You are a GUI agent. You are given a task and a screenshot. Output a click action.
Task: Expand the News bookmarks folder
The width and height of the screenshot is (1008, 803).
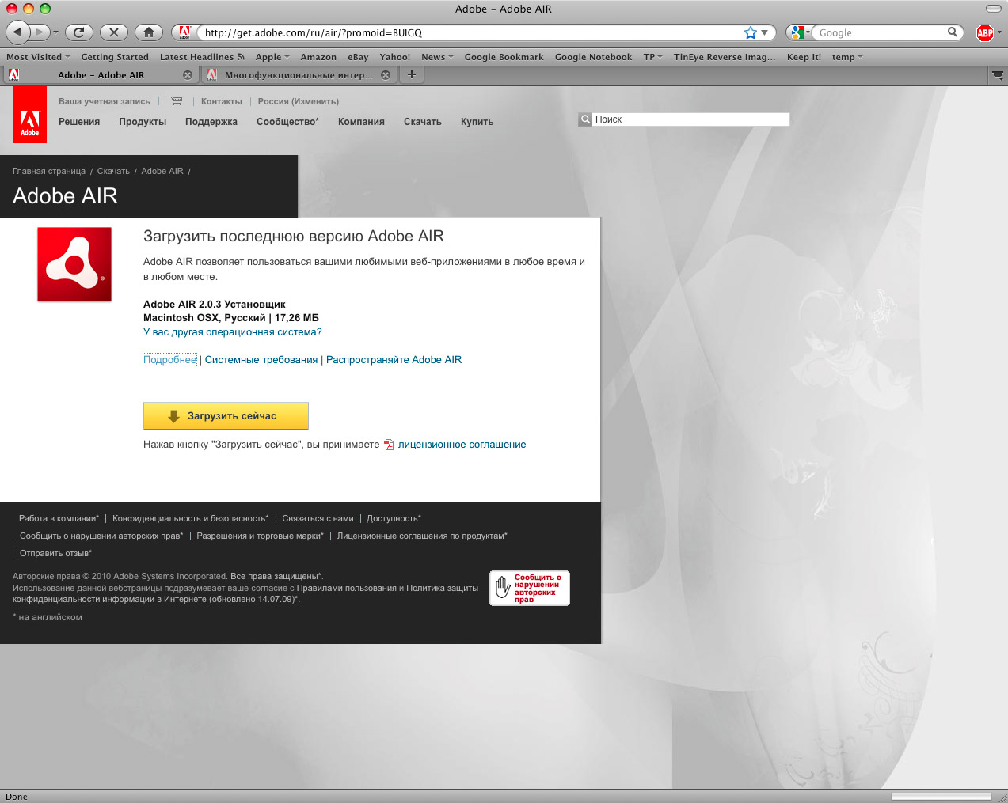437,57
